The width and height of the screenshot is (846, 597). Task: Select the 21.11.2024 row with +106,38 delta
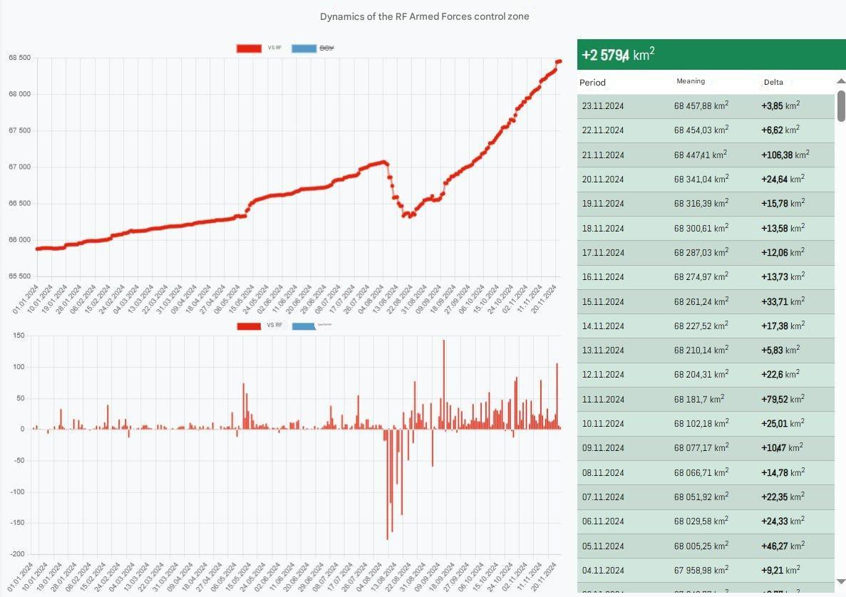[x=706, y=155]
